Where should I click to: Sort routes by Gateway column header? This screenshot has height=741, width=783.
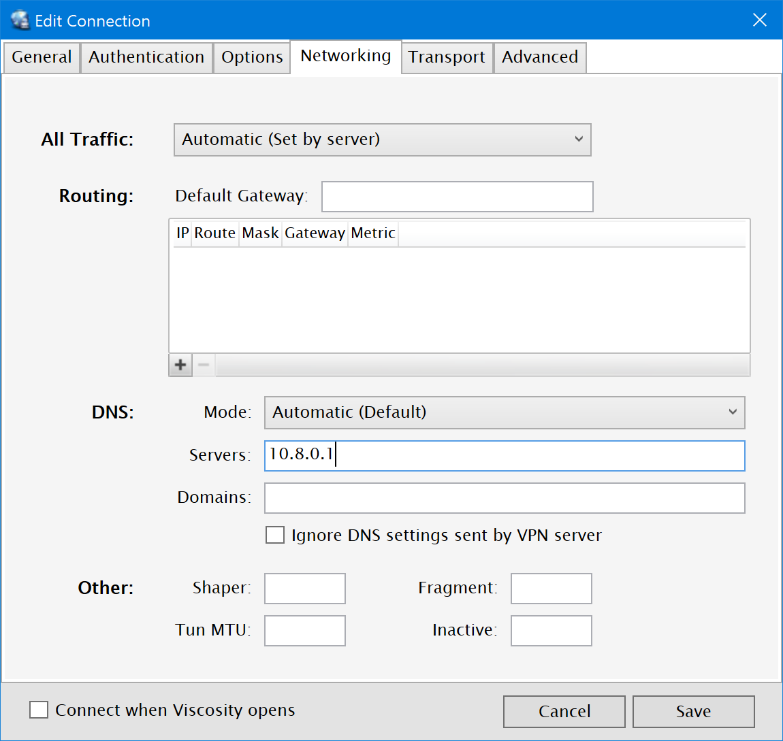(315, 233)
